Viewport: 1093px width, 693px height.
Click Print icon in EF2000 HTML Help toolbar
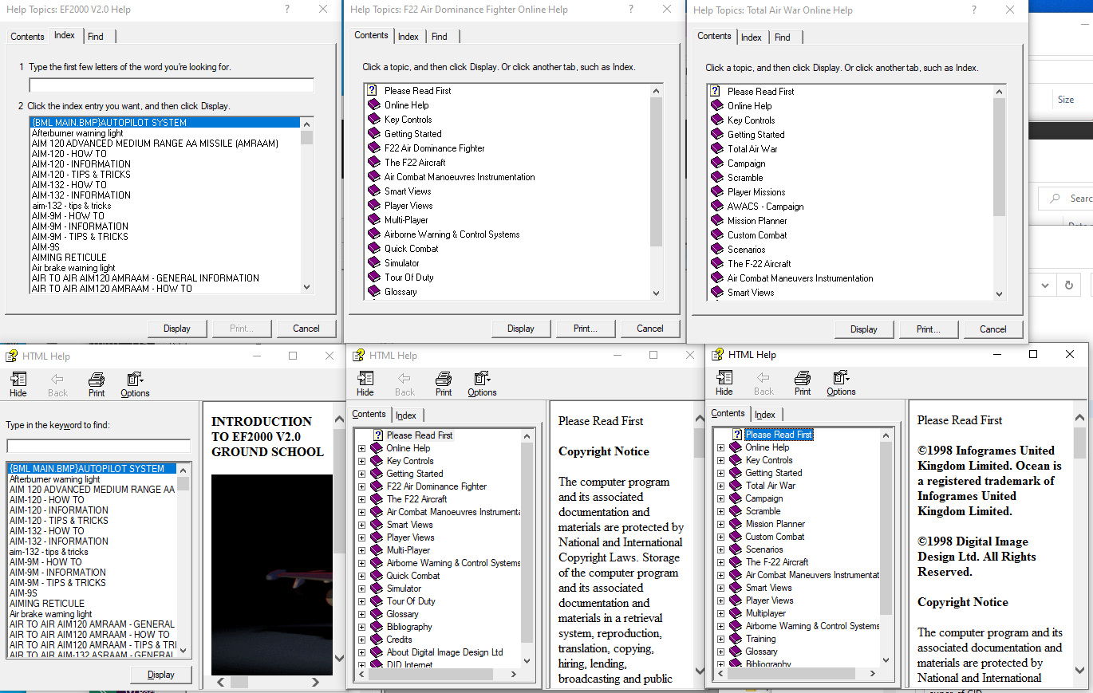point(97,379)
